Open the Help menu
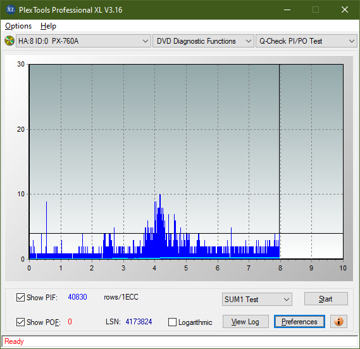360x349 pixels. click(48, 26)
